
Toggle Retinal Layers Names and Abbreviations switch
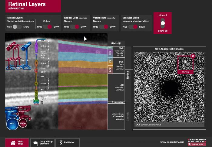point(17,27)
